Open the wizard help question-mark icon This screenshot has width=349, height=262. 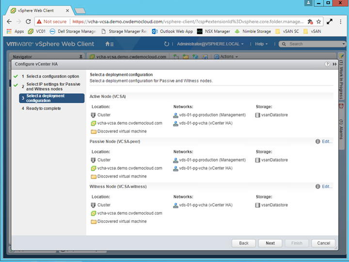click(327, 64)
